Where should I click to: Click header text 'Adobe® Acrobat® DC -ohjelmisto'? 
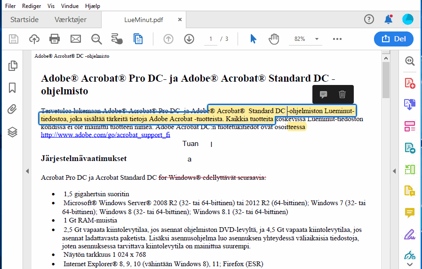coord(72,56)
